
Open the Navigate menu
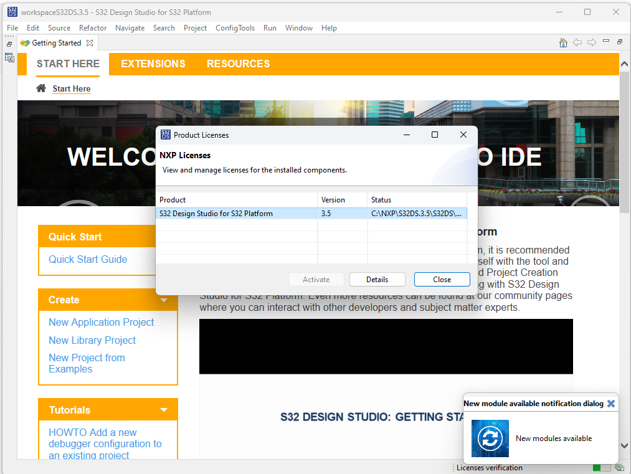(x=130, y=28)
